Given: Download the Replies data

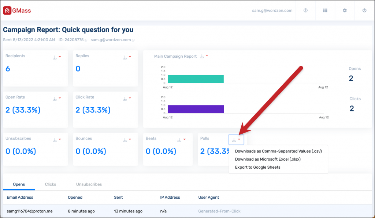Looking at the screenshot, I should click(126, 57).
